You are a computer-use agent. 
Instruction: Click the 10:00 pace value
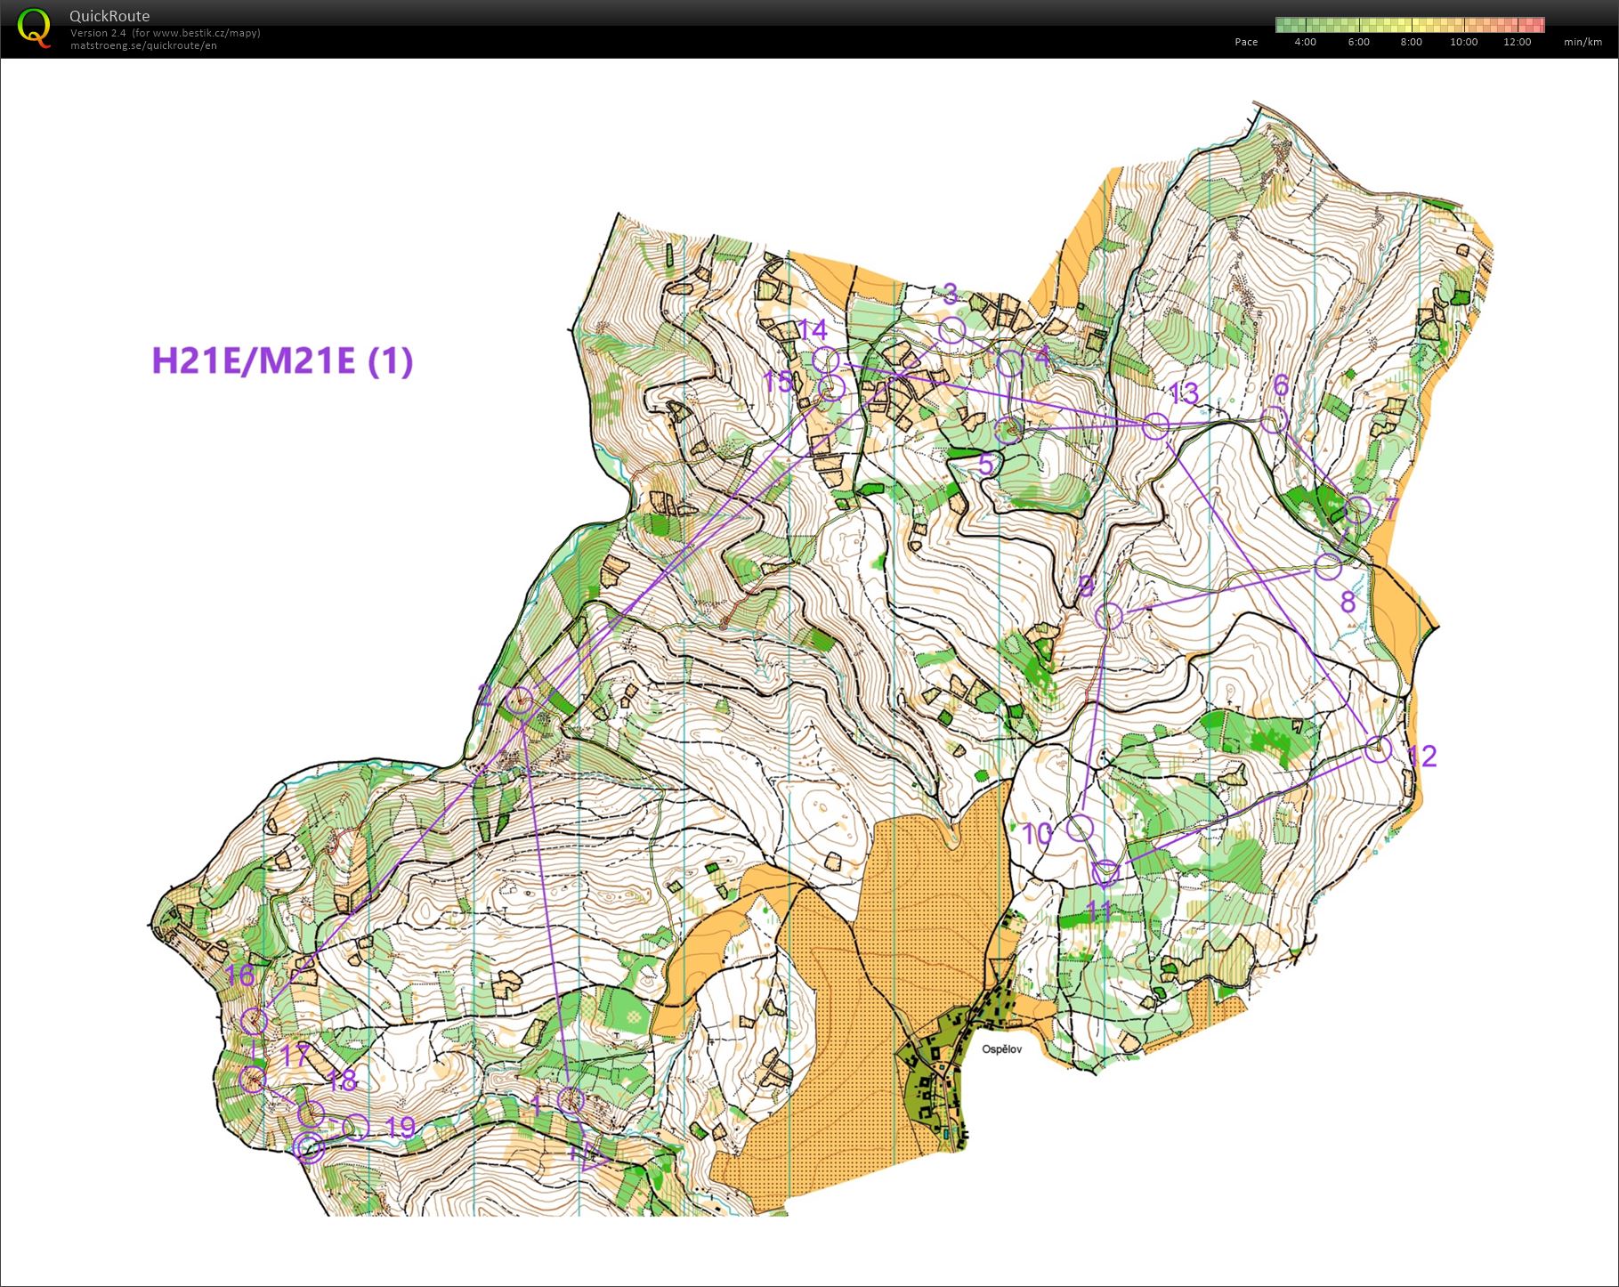(1463, 42)
